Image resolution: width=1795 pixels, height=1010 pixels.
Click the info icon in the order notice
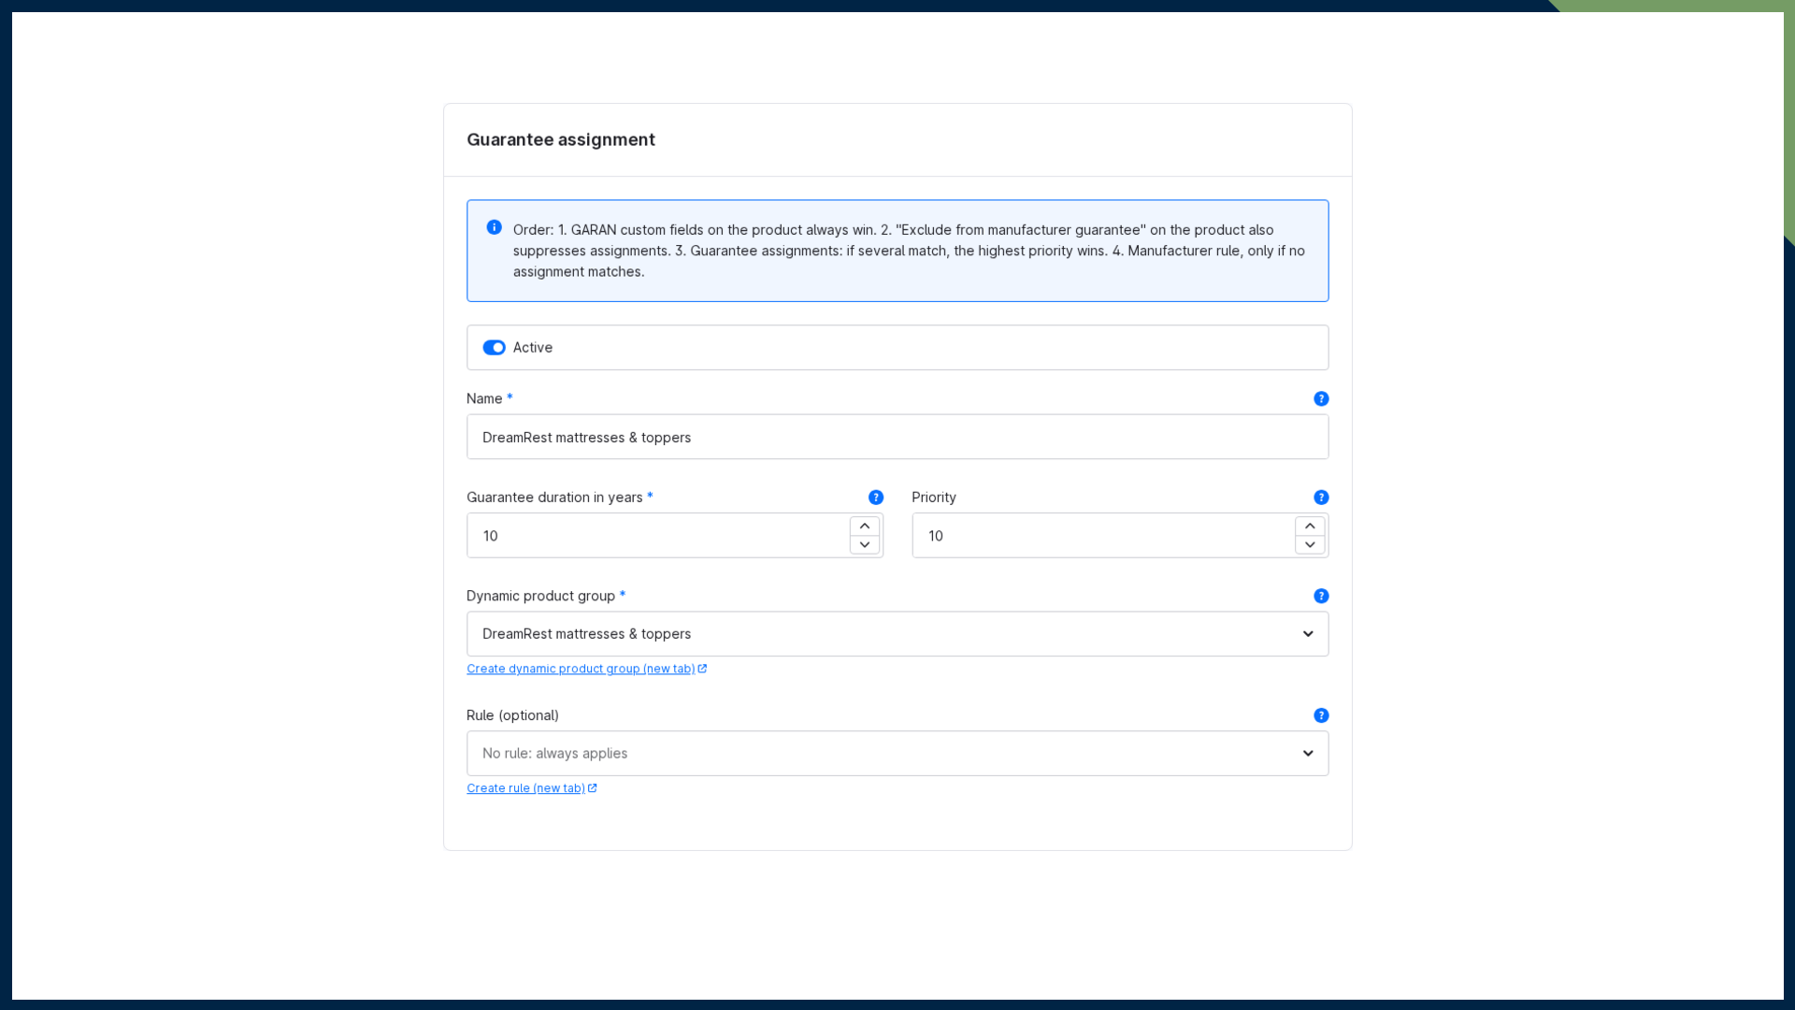(495, 227)
